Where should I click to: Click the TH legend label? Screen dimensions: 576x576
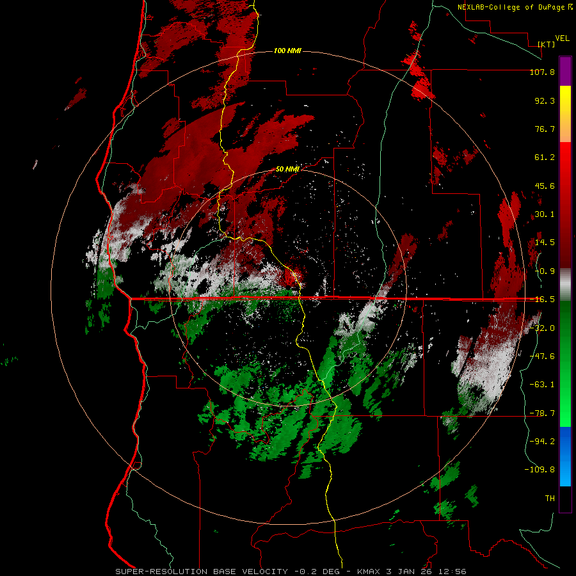tap(550, 498)
